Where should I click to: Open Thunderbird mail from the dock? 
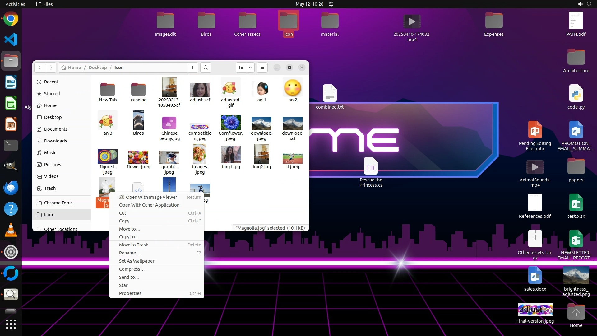(11, 188)
